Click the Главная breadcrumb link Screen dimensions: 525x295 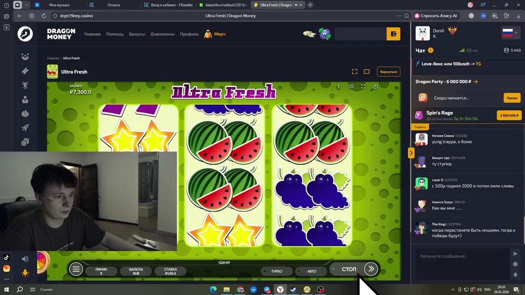(53, 58)
